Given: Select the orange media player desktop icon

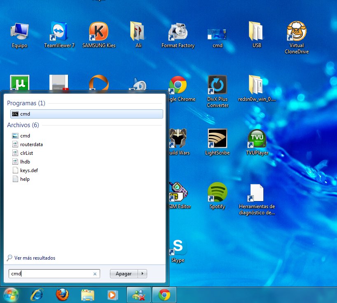Looking at the screenshot, I should [98, 83].
